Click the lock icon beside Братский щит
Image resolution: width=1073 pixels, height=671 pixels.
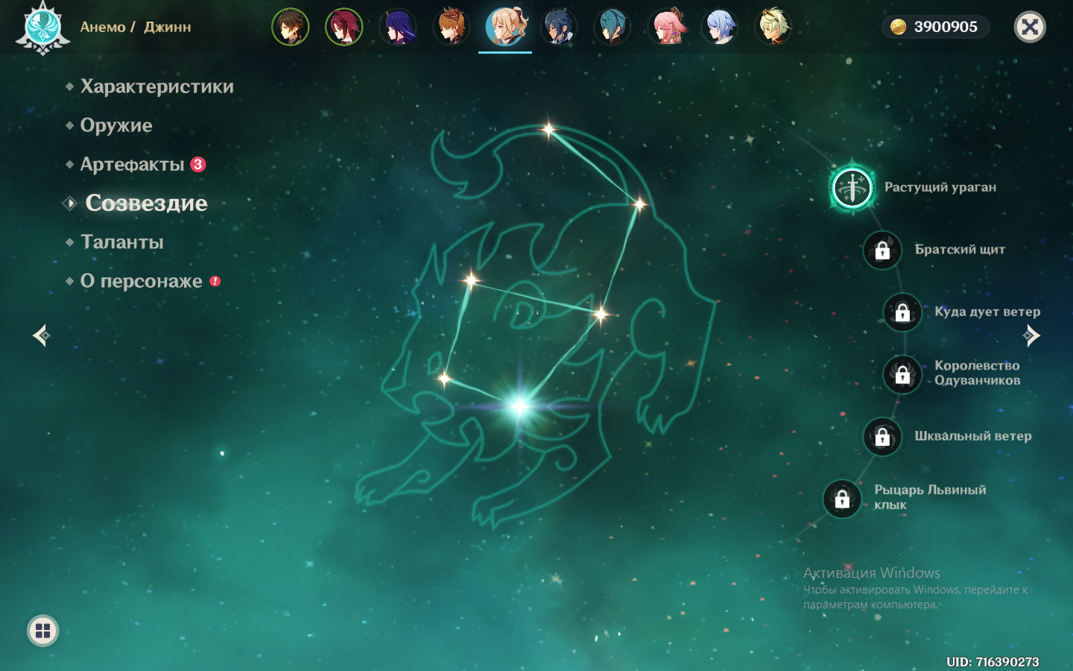point(882,250)
